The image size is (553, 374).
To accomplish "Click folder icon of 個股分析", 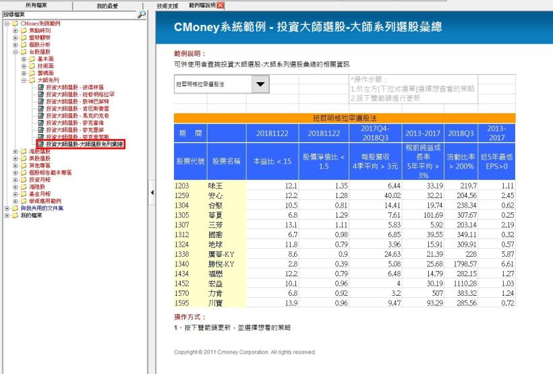I will point(24,44).
